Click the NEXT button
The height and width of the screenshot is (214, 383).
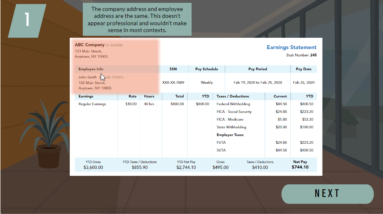(327, 194)
